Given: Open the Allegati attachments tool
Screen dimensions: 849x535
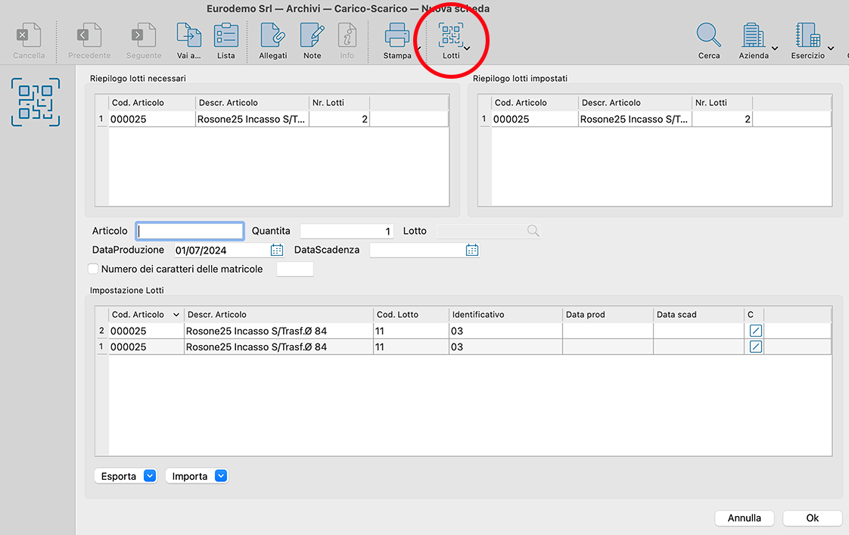Looking at the screenshot, I should [x=272, y=36].
